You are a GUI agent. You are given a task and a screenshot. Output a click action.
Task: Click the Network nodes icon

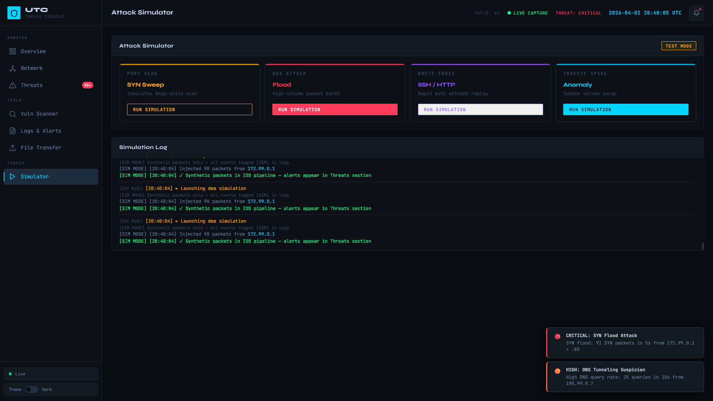(x=13, y=68)
